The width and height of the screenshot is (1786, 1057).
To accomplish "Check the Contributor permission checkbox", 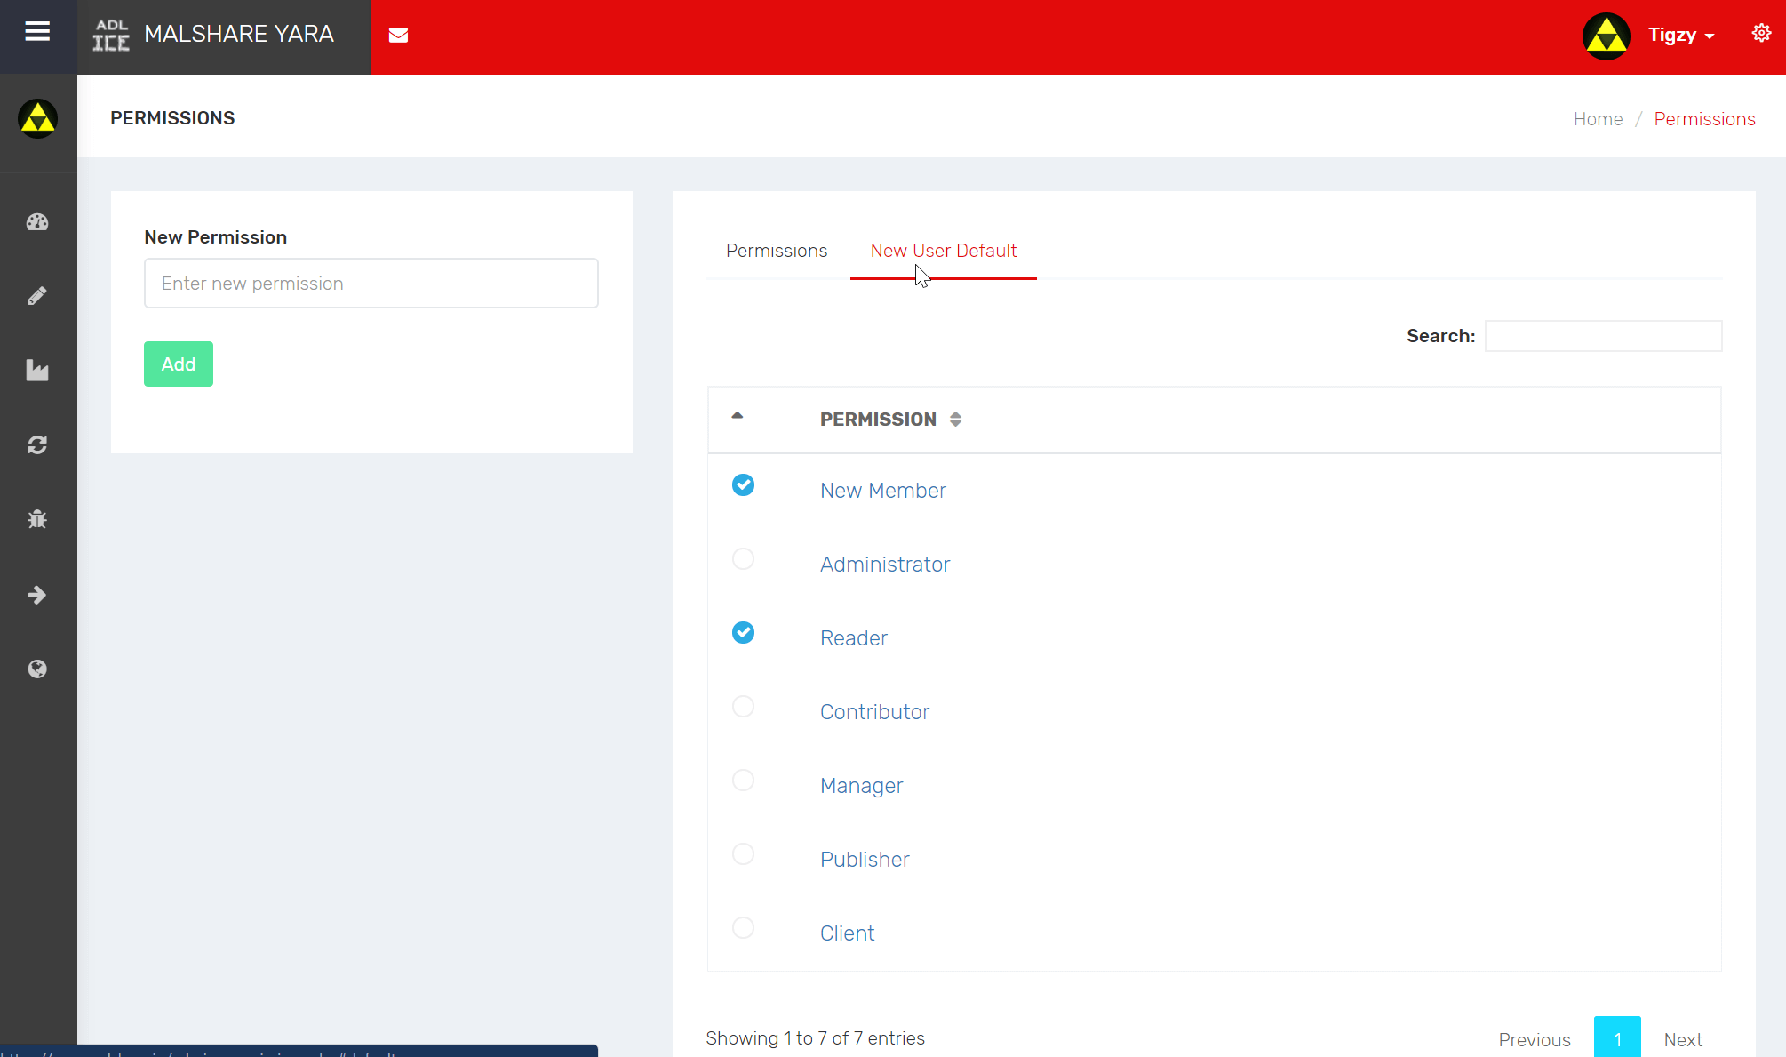I will click(743, 707).
